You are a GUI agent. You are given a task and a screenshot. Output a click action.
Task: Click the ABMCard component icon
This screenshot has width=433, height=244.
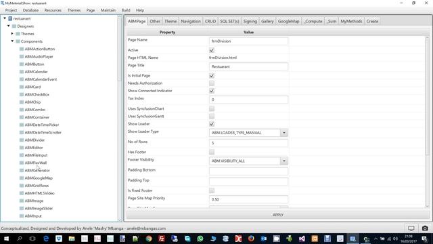pyautogui.click(x=22, y=87)
